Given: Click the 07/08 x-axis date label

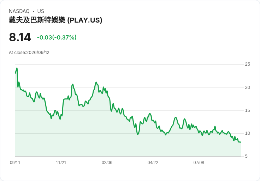Looking at the screenshot, I should 199,163.
